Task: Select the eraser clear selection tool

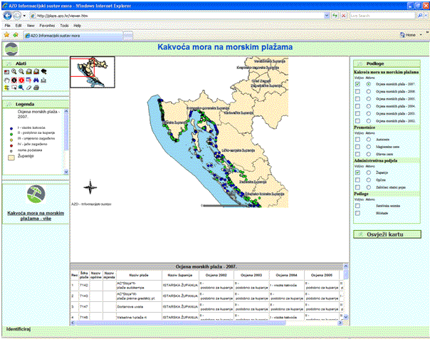Action: 28,88
